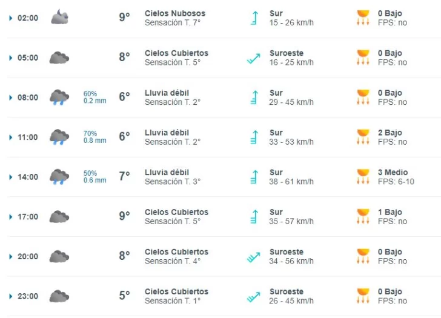Click the 38 - 61 km/h wind speed
Image resolution: width=441 pixels, height=318 pixels.
(291, 182)
